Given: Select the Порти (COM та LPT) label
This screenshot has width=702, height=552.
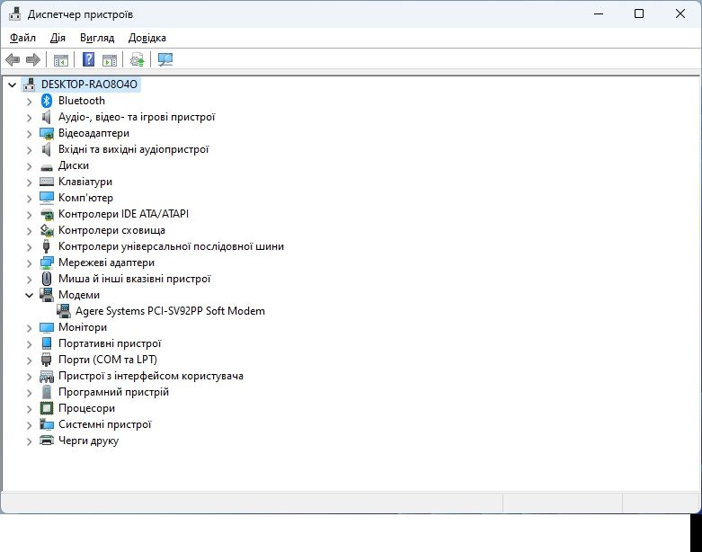Looking at the screenshot, I should pyautogui.click(x=108, y=360).
